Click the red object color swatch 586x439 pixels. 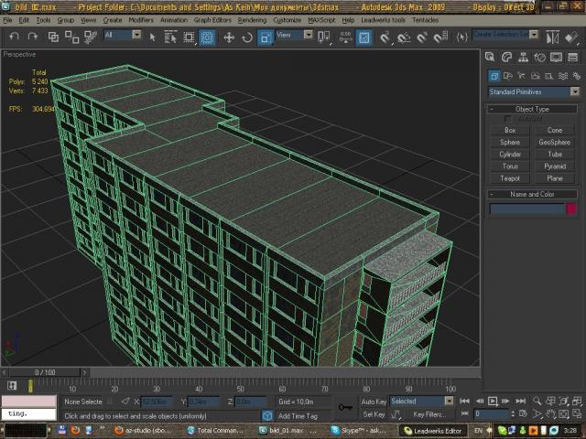click(x=572, y=209)
